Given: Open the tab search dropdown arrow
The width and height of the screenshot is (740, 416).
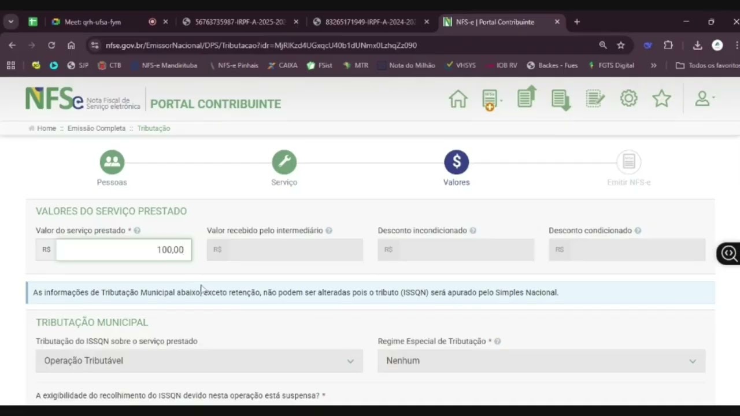Looking at the screenshot, I should (x=11, y=22).
